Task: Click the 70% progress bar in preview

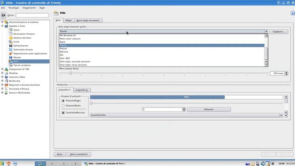Action: [x=186, y=97]
